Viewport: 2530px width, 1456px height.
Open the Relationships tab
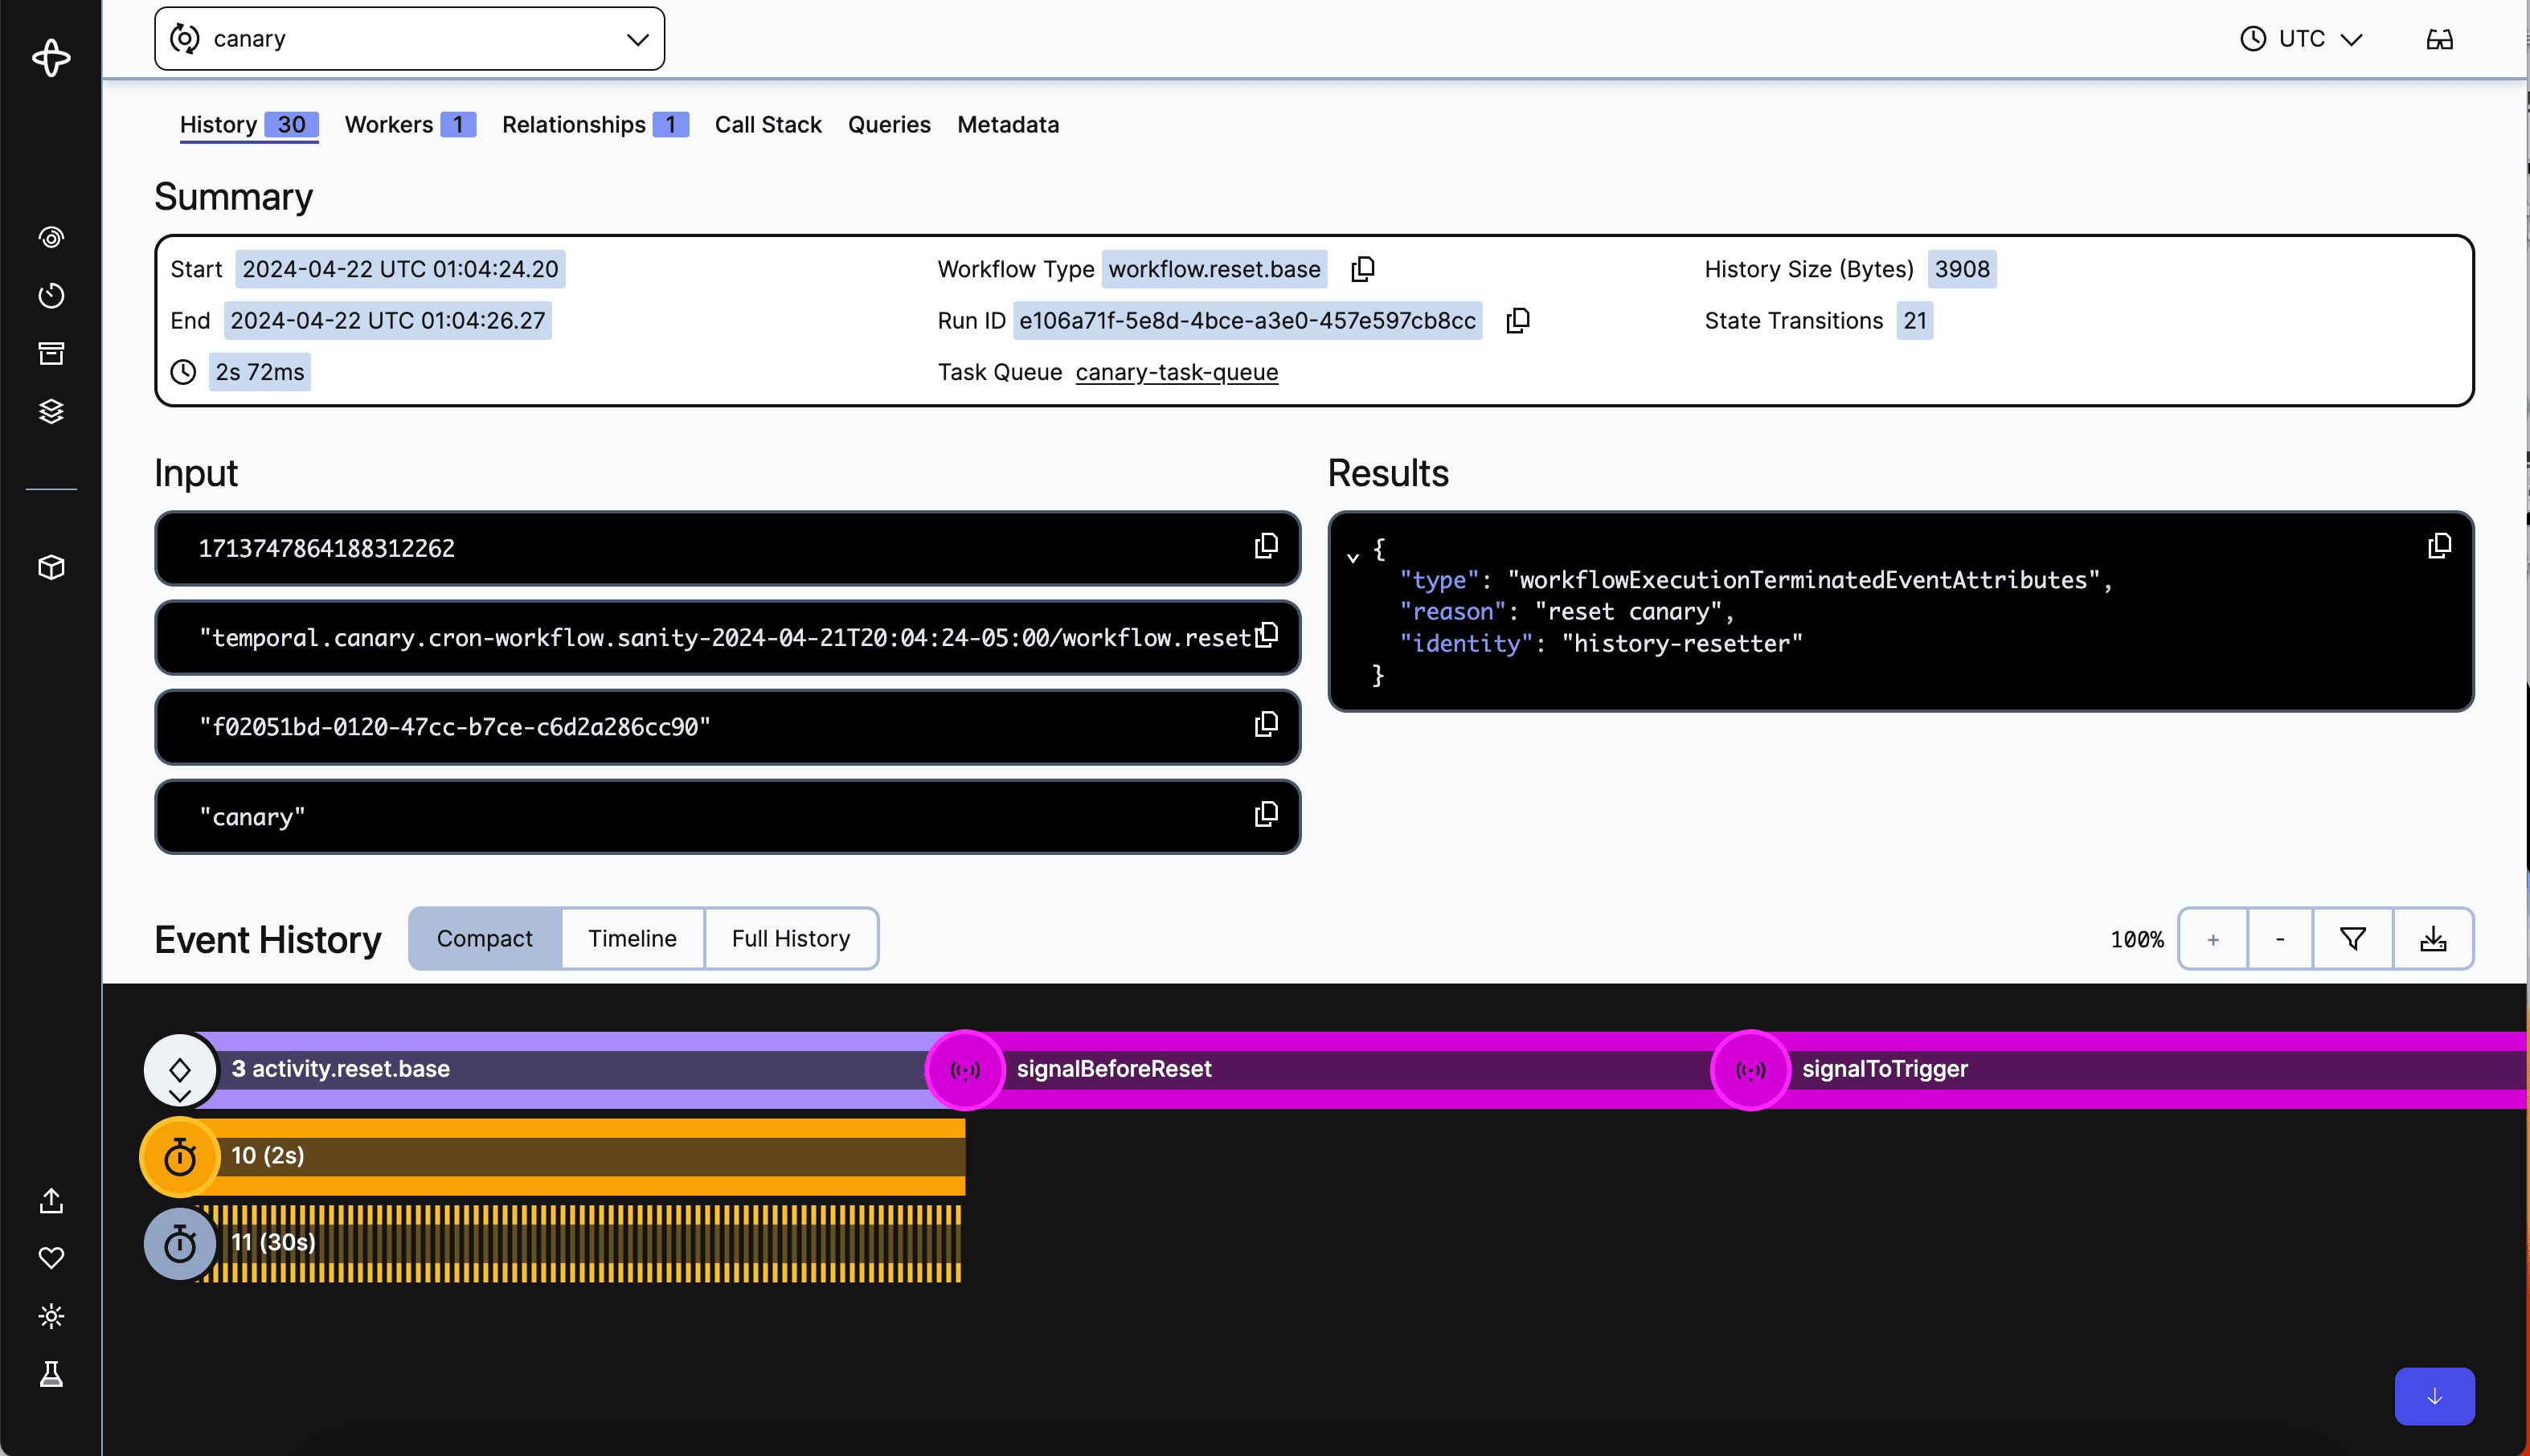point(595,125)
